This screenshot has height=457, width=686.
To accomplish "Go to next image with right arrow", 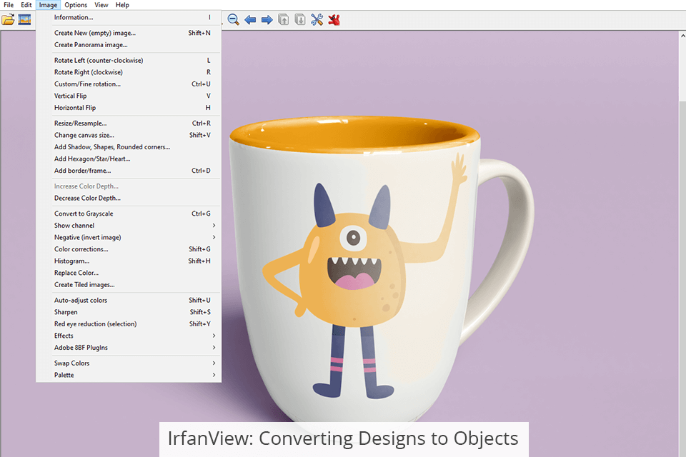I will pyautogui.click(x=267, y=20).
